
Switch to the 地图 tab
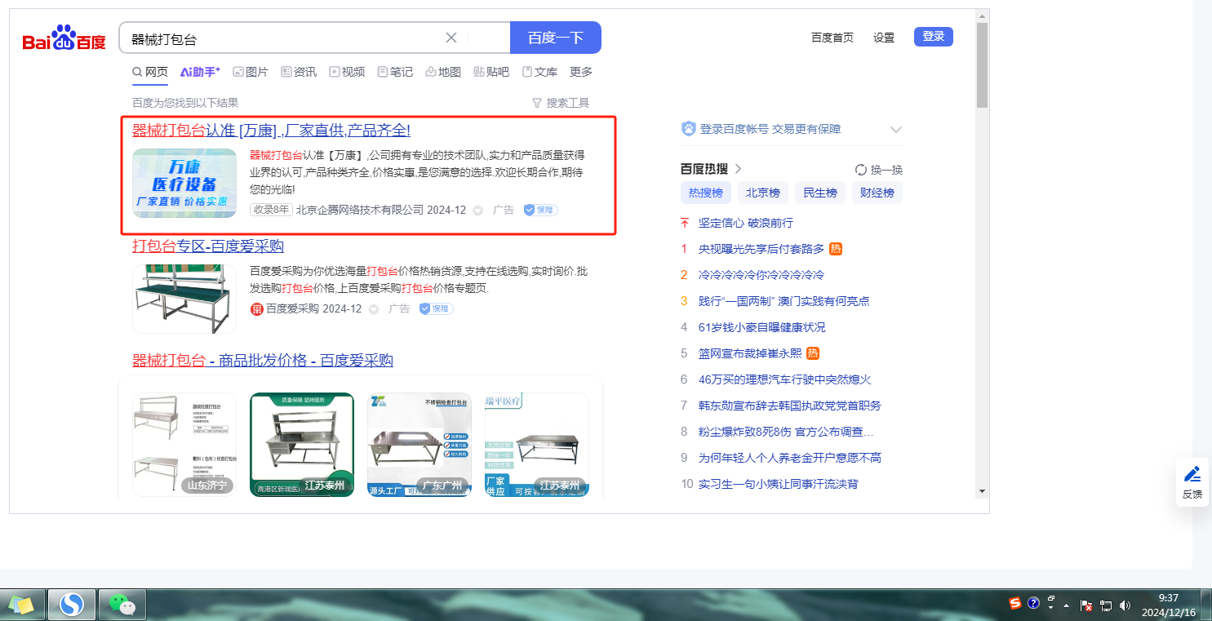(443, 72)
